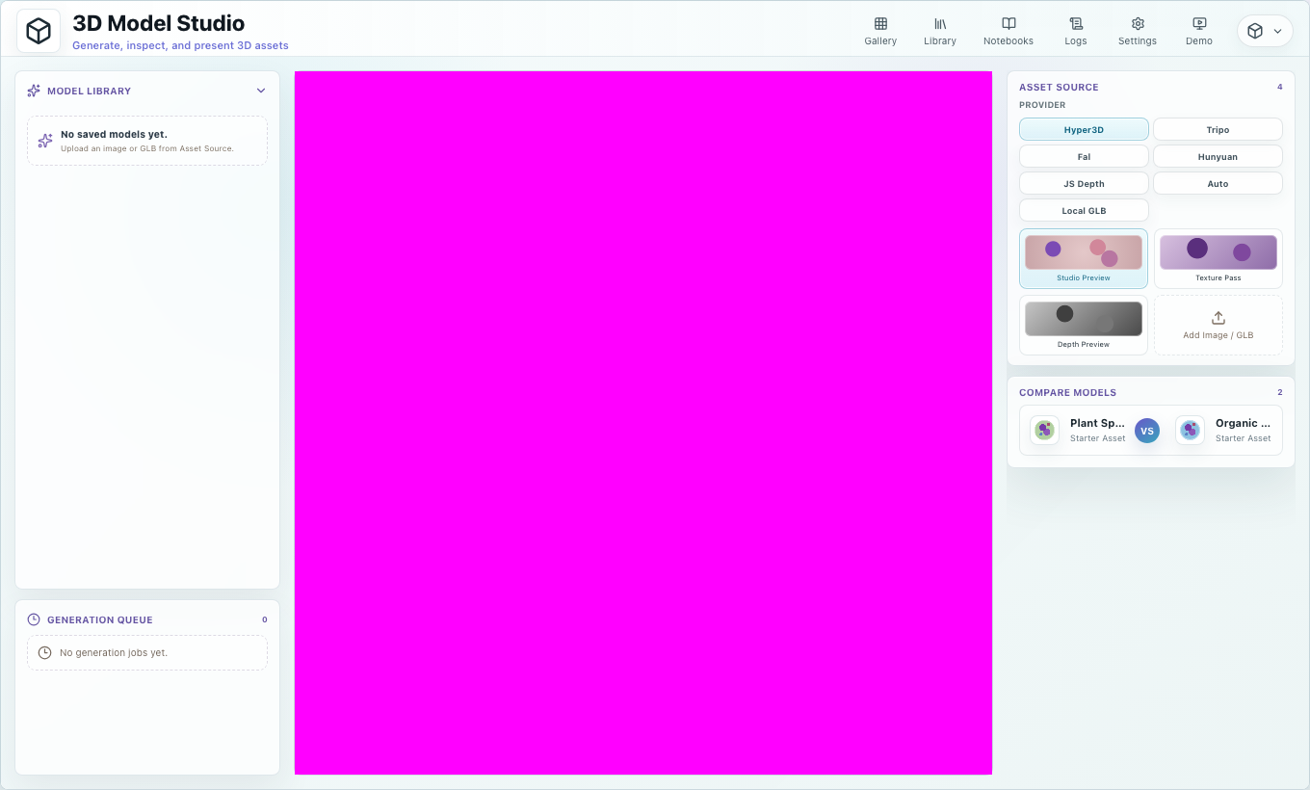Choose the Texture Pass thumbnail

(1218, 258)
